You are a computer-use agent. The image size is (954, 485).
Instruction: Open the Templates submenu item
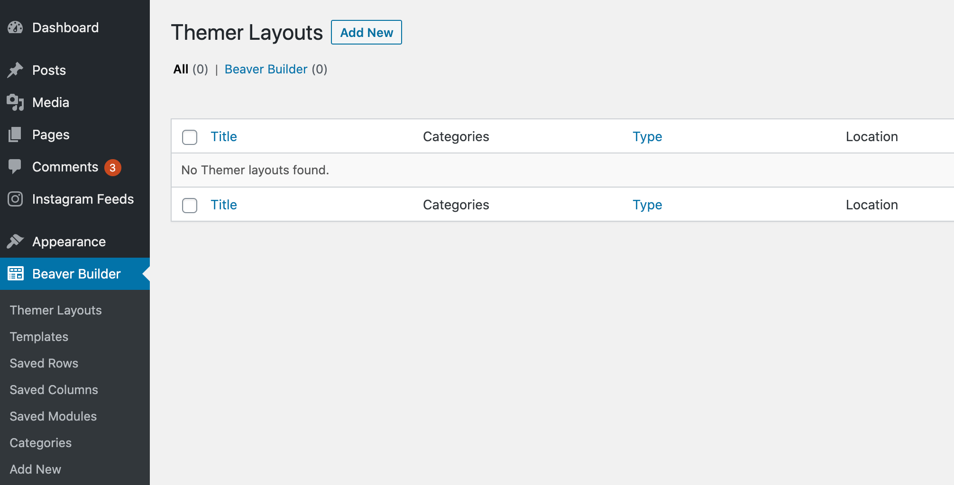click(39, 336)
